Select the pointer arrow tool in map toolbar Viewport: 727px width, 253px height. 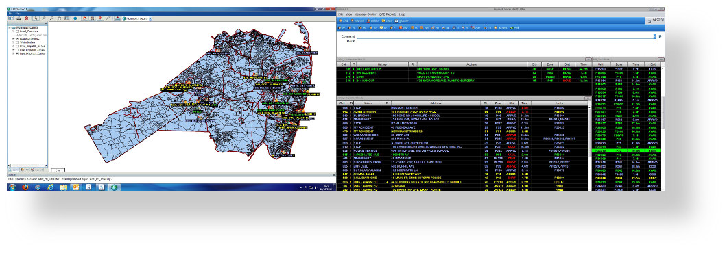pos(36,18)
